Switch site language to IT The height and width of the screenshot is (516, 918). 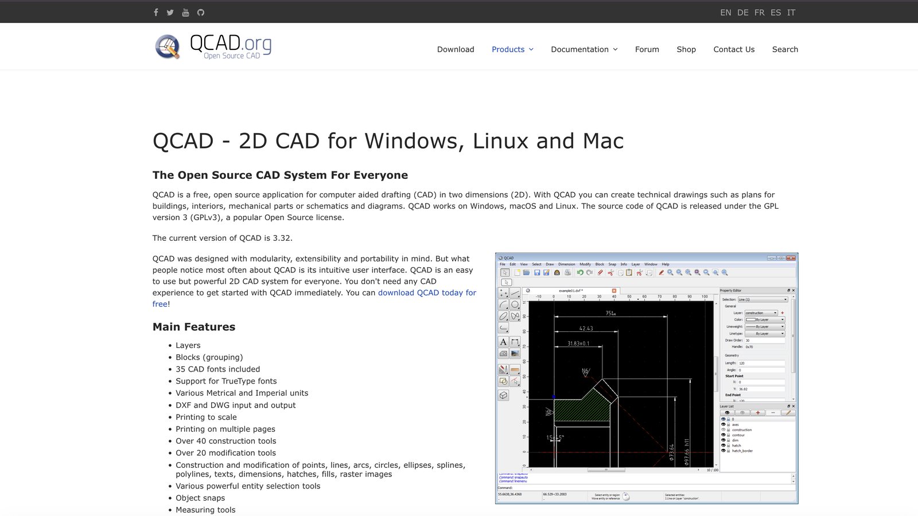[x=791, y=13]
